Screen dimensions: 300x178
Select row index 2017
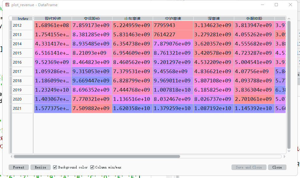(22, 71)
